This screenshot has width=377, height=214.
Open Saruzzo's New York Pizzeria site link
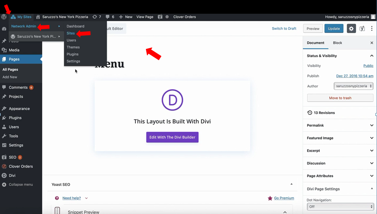pos(62,17)
